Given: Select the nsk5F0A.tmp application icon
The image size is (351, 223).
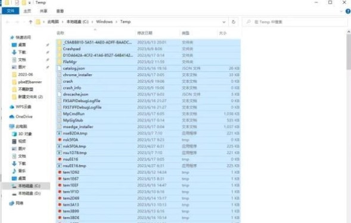Looking at the screenshot, I should 60,146.
